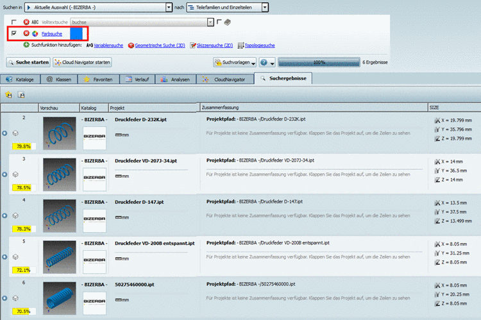Click into the buchse full-text search field
Image resolution: width=481 pixels, height=320 pixels.
tap(139, 22)
